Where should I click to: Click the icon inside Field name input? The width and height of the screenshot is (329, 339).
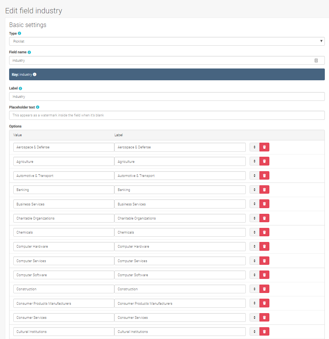click(x=316, y=60)
